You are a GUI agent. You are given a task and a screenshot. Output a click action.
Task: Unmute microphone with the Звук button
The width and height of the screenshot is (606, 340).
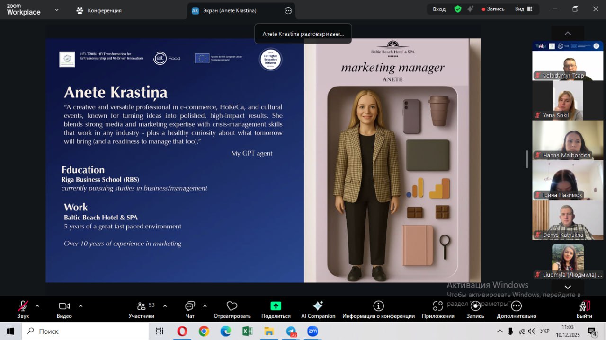(23, 310)
